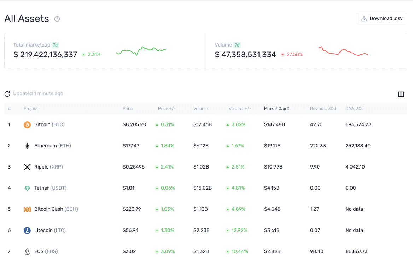Sort the table by Price column

pos(128,109)
